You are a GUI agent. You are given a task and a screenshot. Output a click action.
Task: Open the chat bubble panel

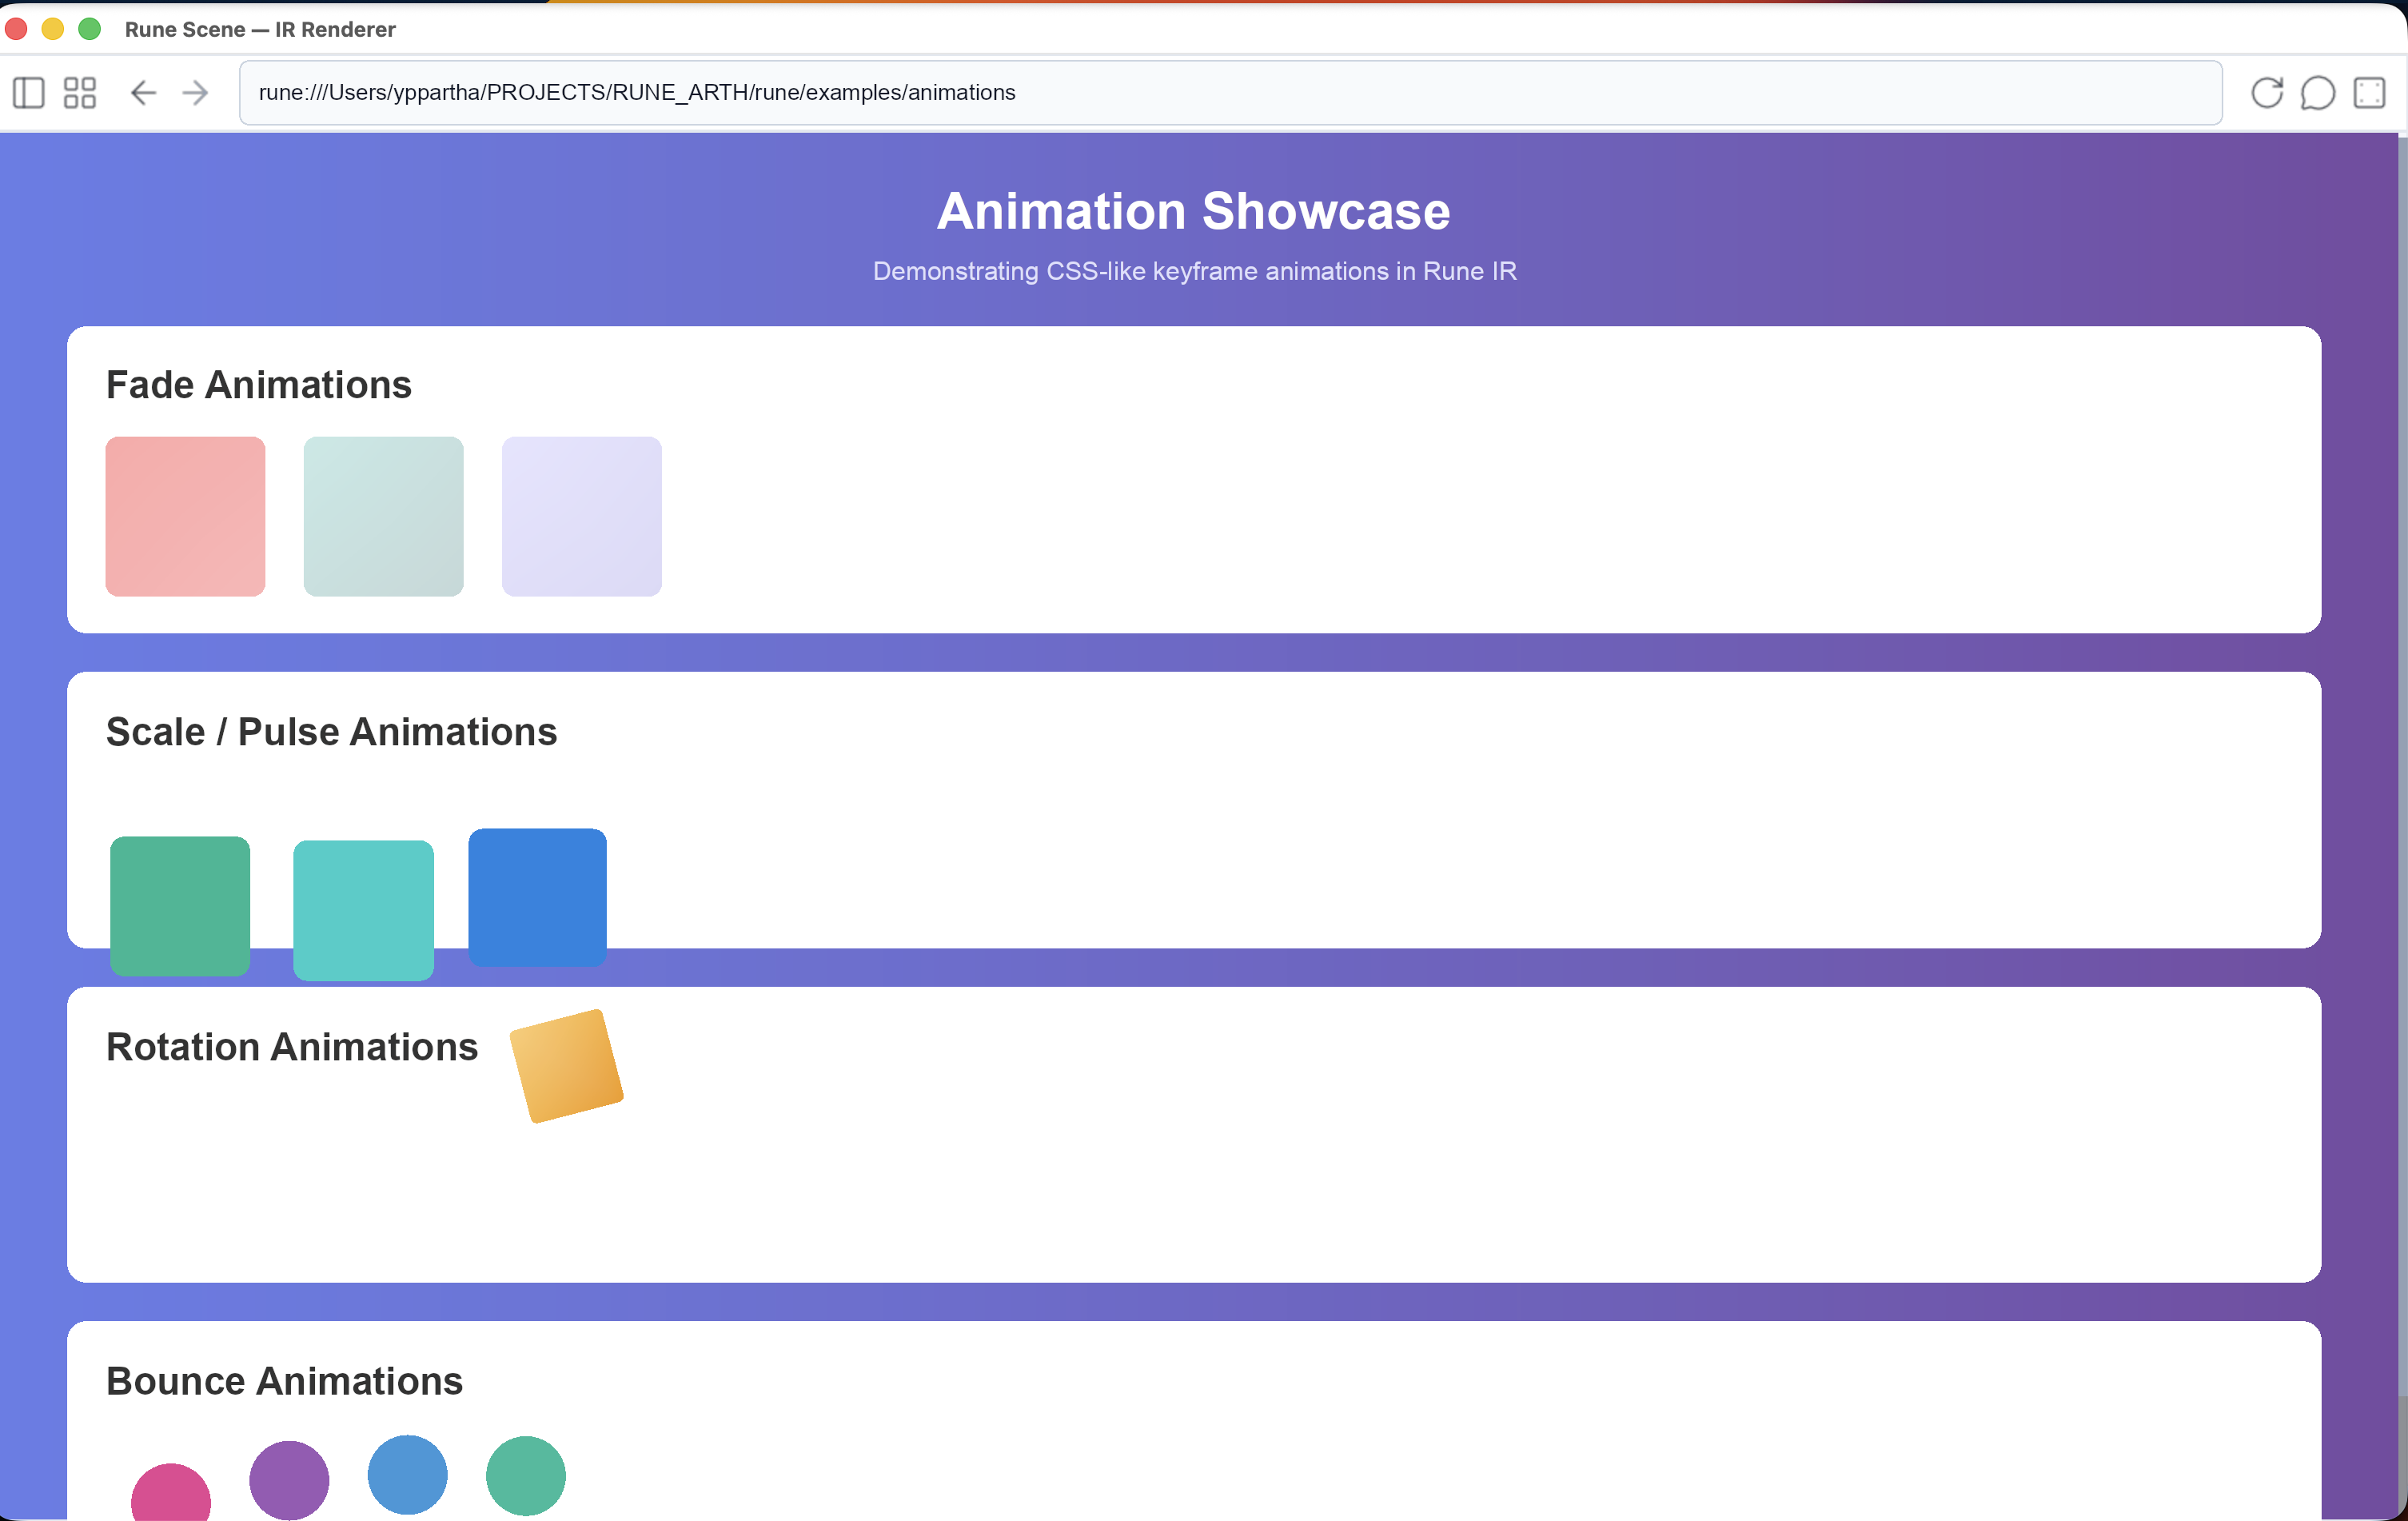point(2319,92)
